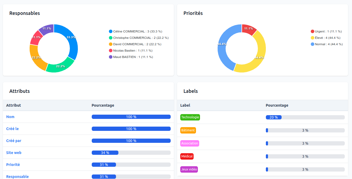Open the Site web attribute
Viewport: 352px width, 179px height.
(14, 153)
